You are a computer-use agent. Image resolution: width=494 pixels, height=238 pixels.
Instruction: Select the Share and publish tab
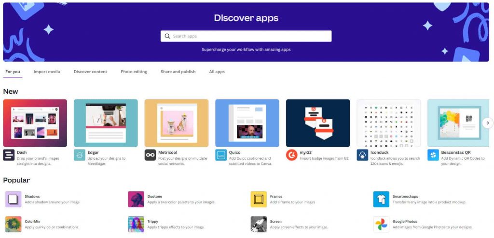178,72
